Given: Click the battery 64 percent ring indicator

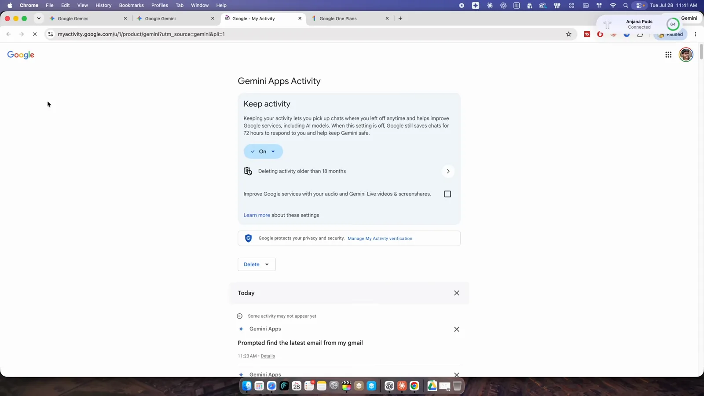Looking at the screenshot, I should tap(672, 24).
